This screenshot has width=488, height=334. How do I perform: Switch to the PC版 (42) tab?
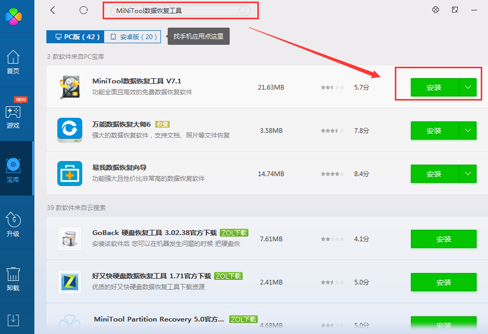pos(76,36)
